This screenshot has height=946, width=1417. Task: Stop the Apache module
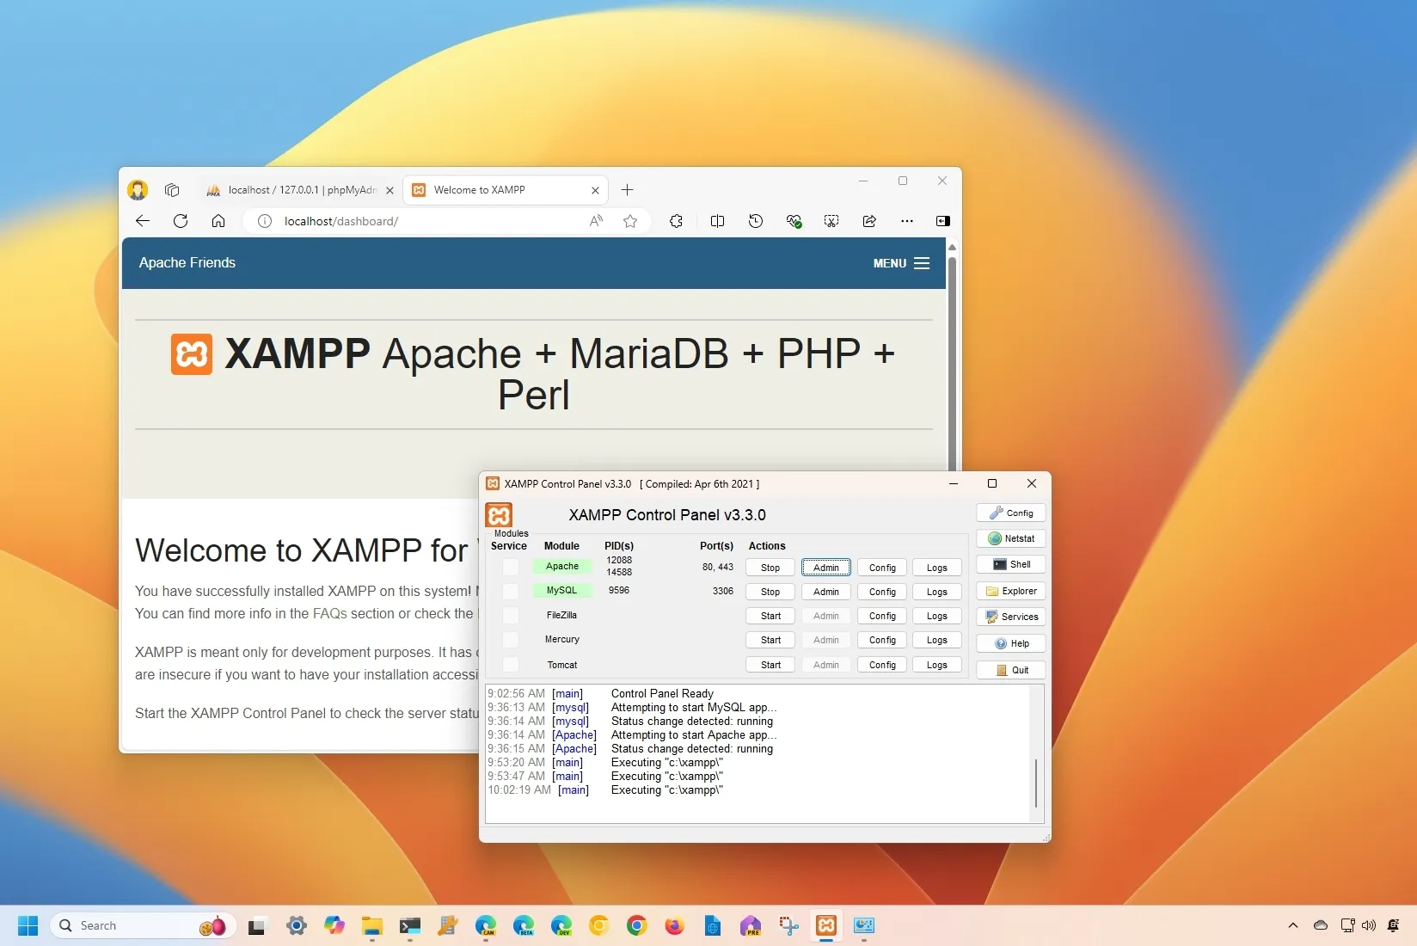tap(768, 568)
